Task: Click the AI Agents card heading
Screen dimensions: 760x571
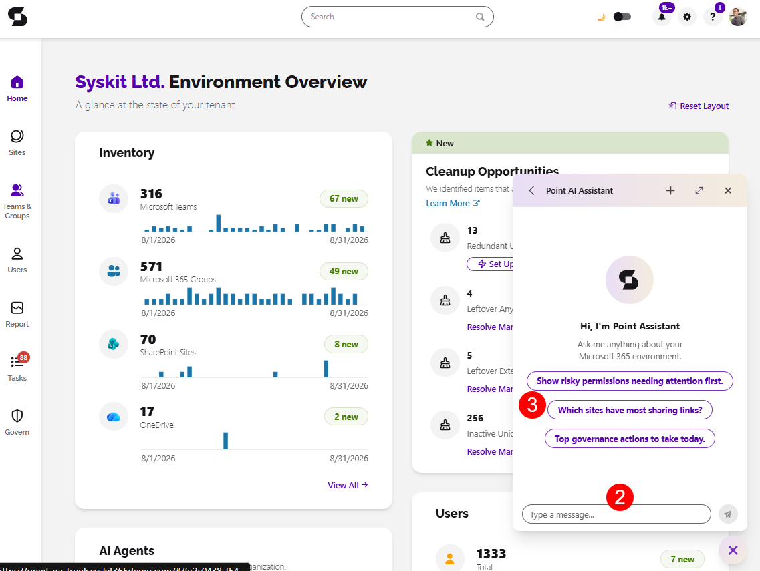Action: click(x=126, y=551)
